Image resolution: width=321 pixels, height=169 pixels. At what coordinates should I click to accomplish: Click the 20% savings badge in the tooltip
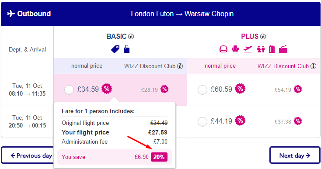(159, 157)
